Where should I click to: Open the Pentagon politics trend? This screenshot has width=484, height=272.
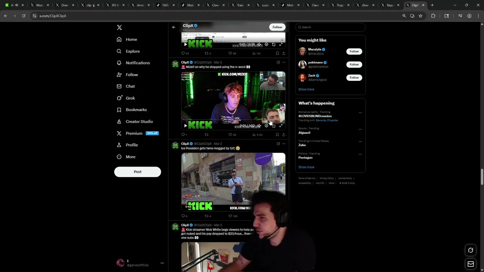pos(306,158)
